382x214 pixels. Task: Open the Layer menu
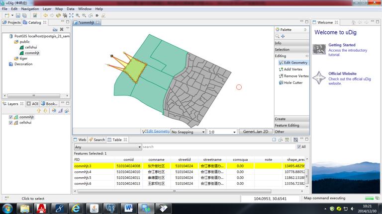coord(47,9)
